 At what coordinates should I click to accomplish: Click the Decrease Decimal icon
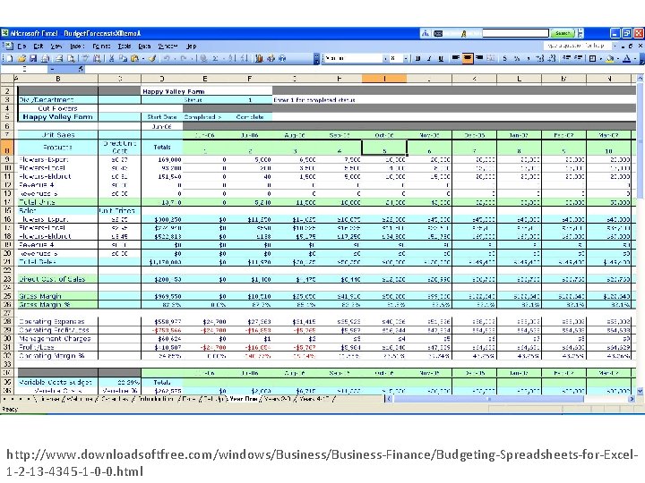pos(552,58)
